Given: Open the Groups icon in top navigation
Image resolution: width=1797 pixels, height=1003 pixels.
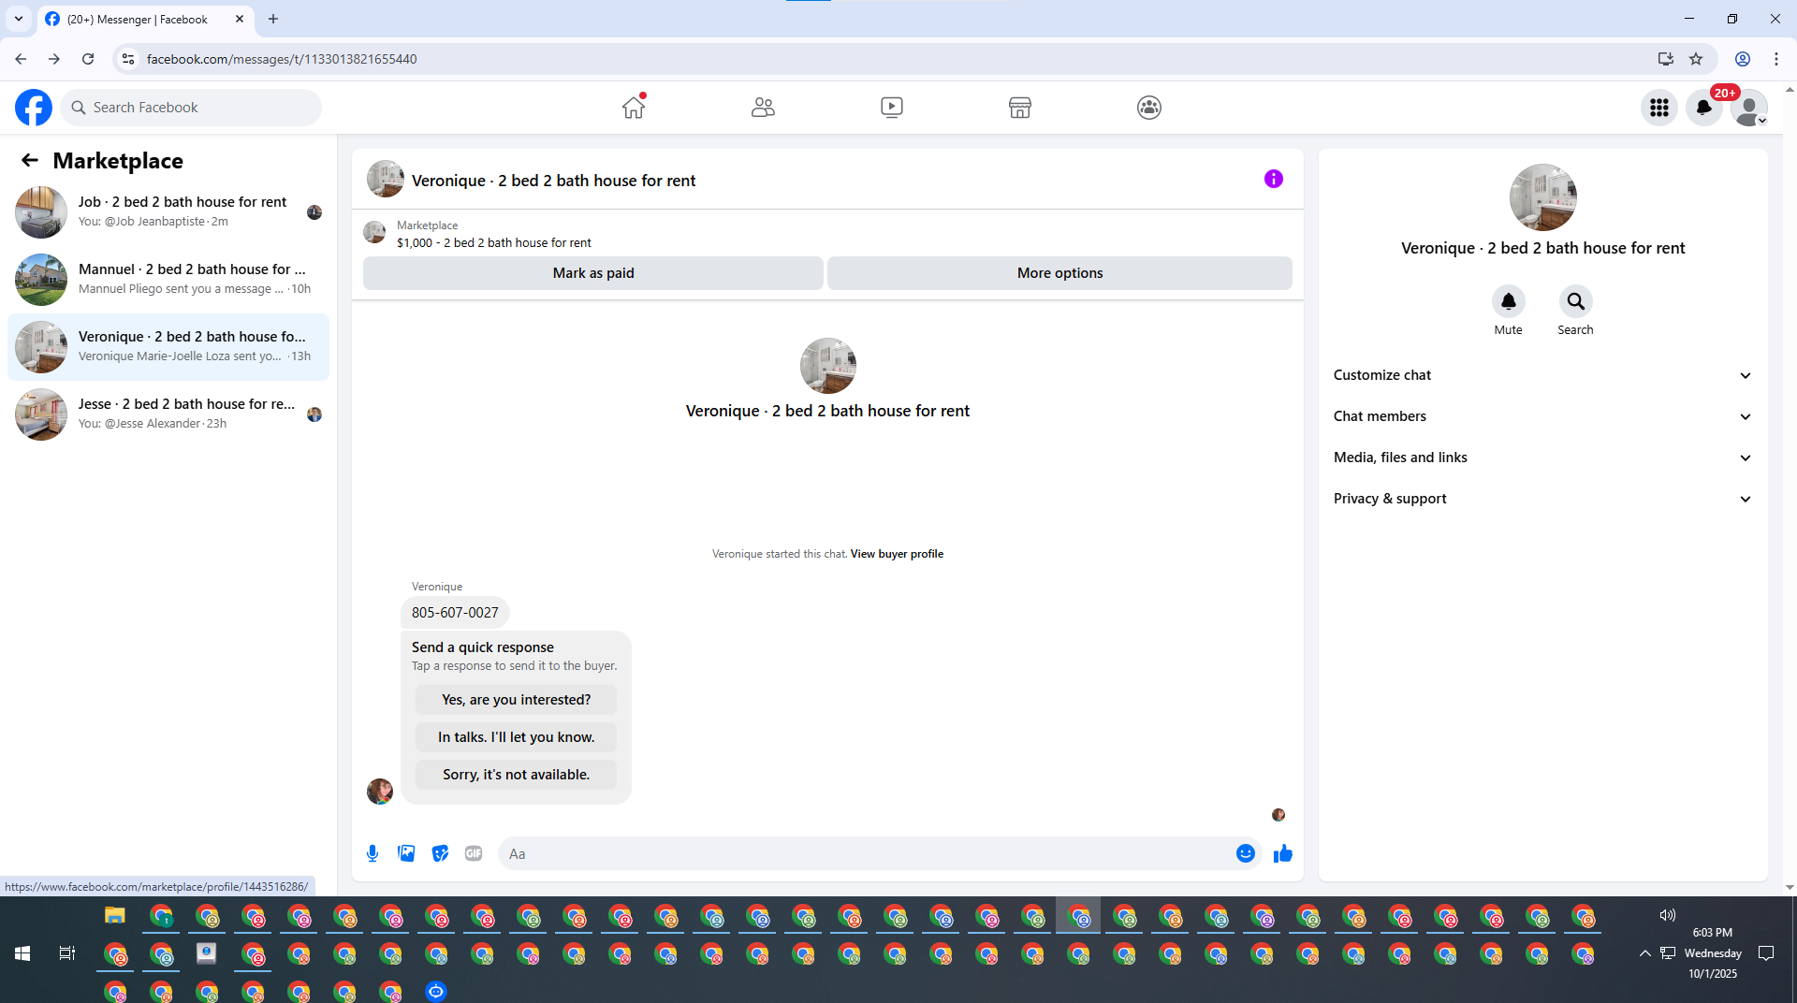Looking at the screenshot, I should pyautogui.click(x=1149, y=108).
